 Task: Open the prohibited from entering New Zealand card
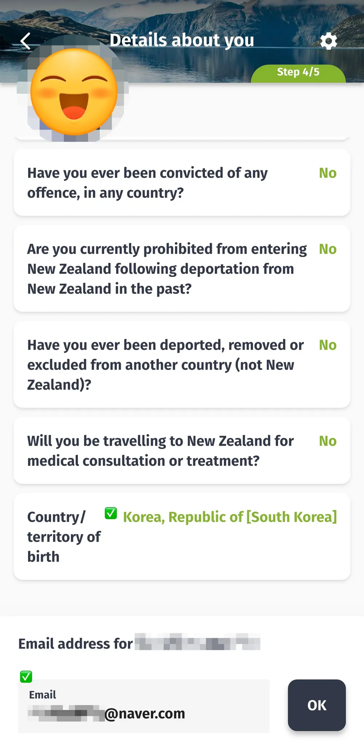pos(182,269)
